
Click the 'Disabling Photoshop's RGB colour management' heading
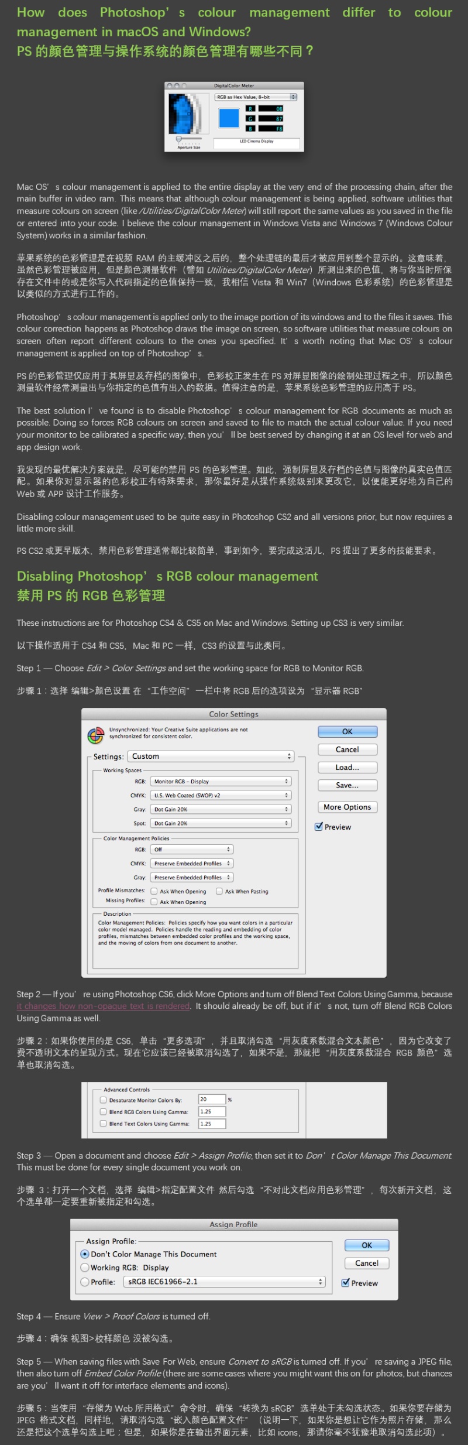pos(167,576)
